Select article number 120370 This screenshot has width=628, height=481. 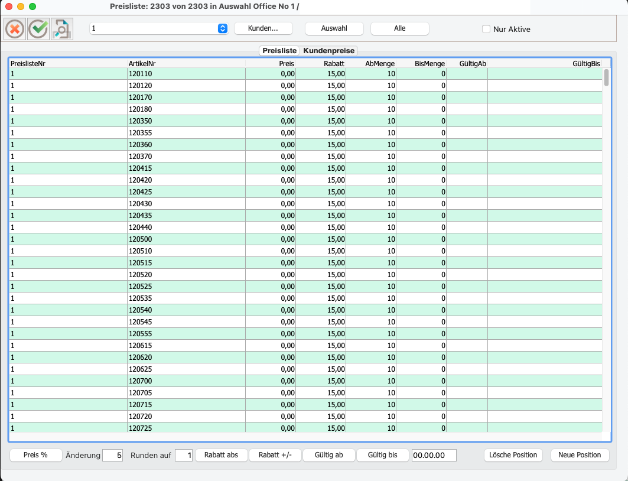pyautogui.click(x=140, y=156)
